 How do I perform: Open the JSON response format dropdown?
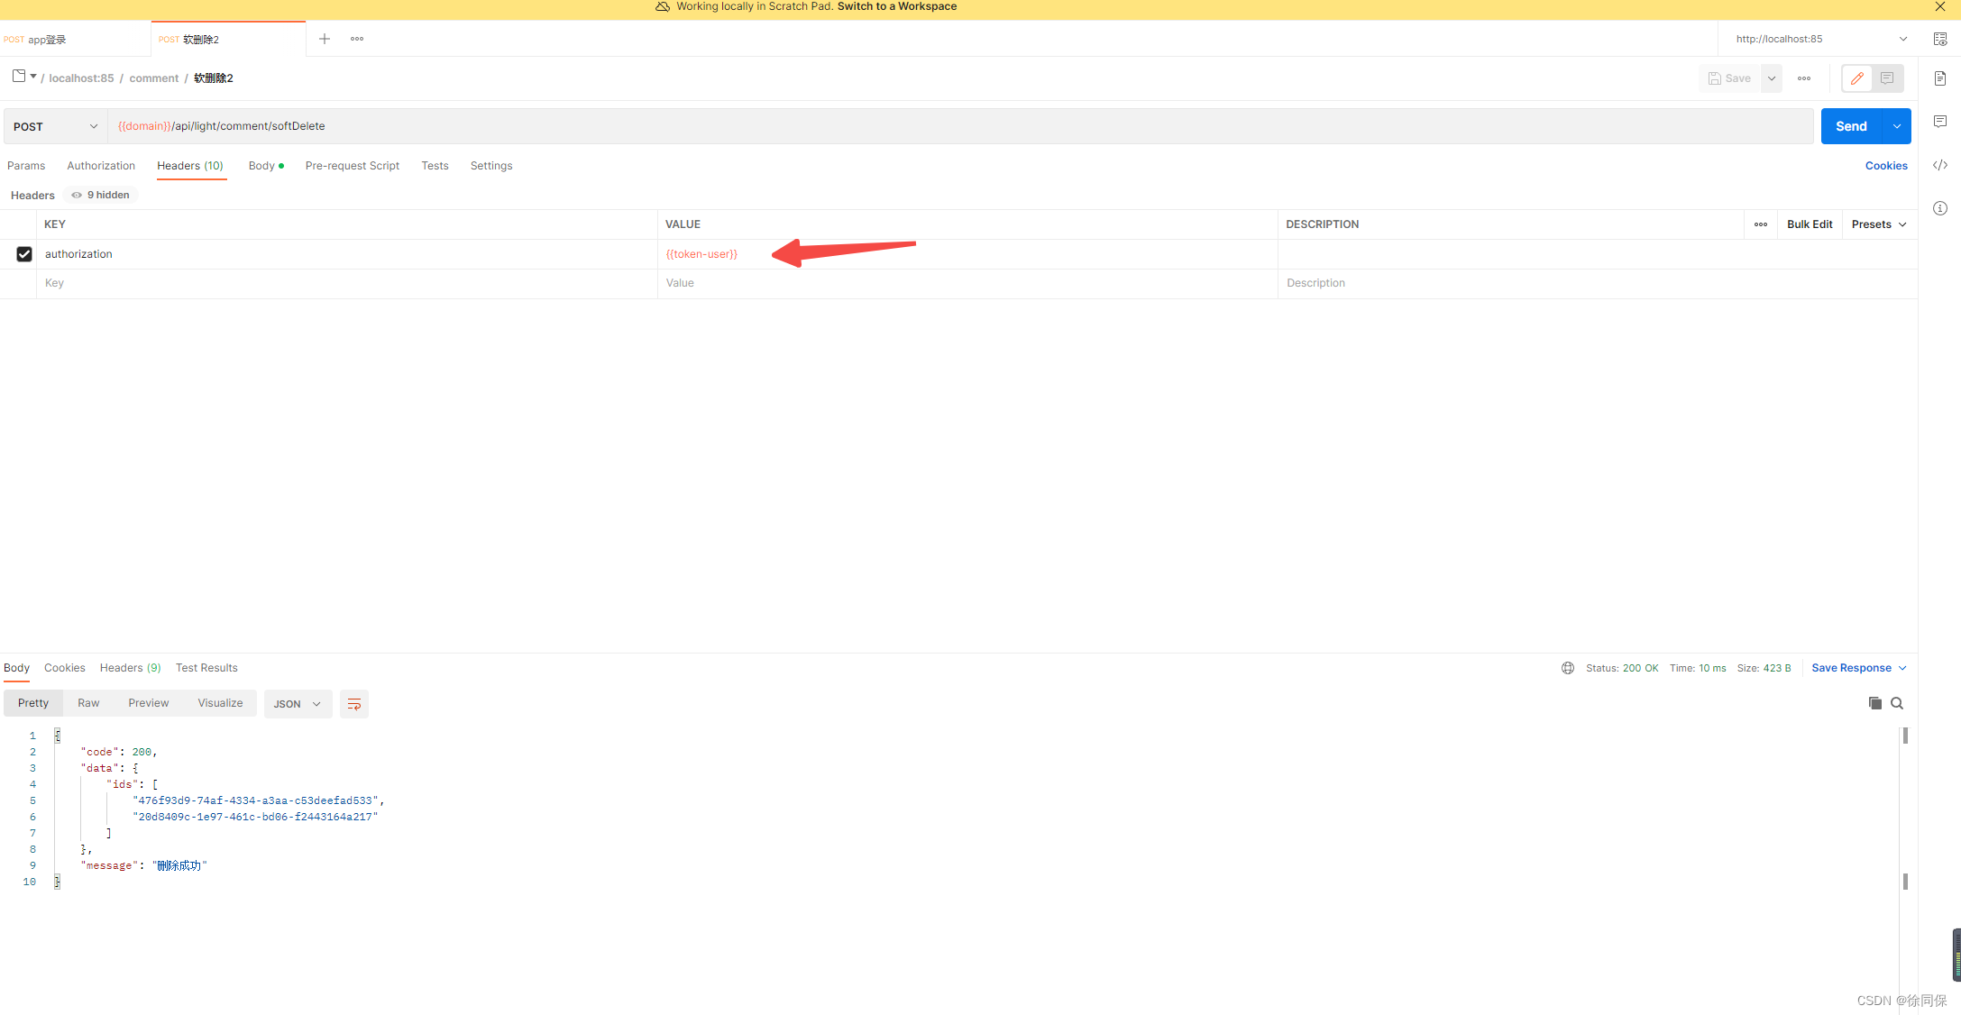pyautogui.click(x=298, y=703)
